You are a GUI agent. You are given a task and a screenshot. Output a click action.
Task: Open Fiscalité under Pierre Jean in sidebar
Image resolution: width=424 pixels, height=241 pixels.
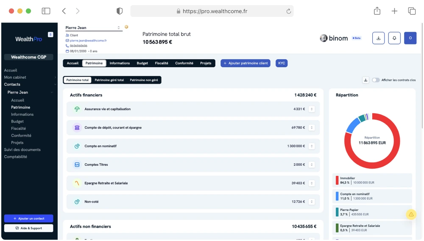coord(18,129)
